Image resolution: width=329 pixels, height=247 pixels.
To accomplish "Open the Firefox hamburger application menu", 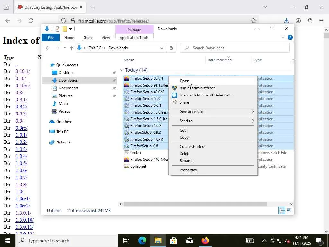I will pyautogui.click(x=321, y=21).
